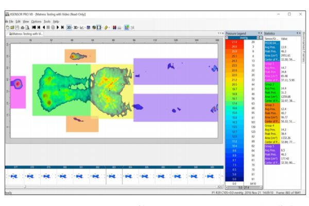309x206 pixels.
Task: Click the red 27.4 legend color swatch
Action: (234, 42)
